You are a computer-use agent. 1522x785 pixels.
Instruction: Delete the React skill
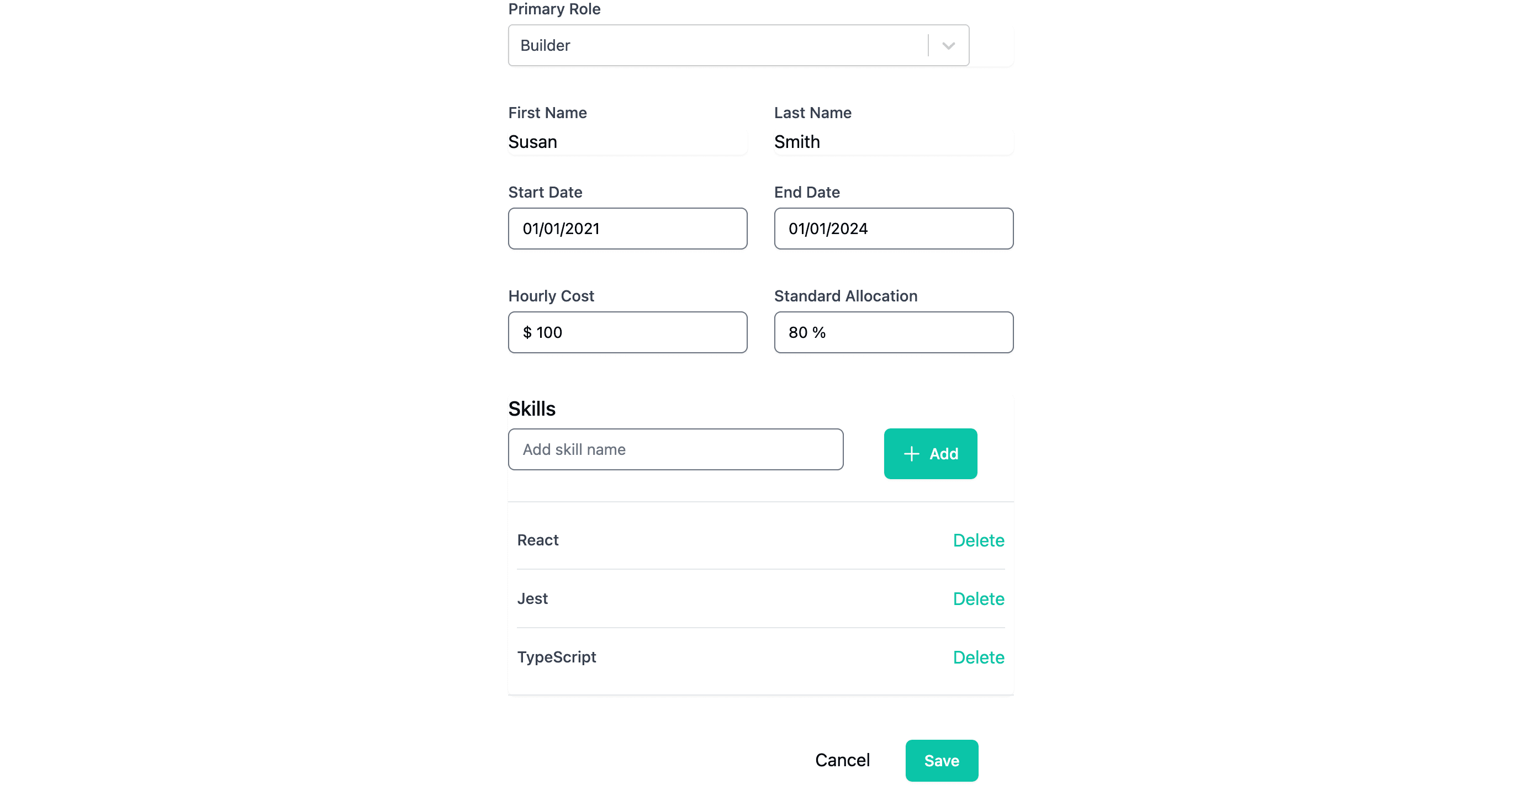979,540
